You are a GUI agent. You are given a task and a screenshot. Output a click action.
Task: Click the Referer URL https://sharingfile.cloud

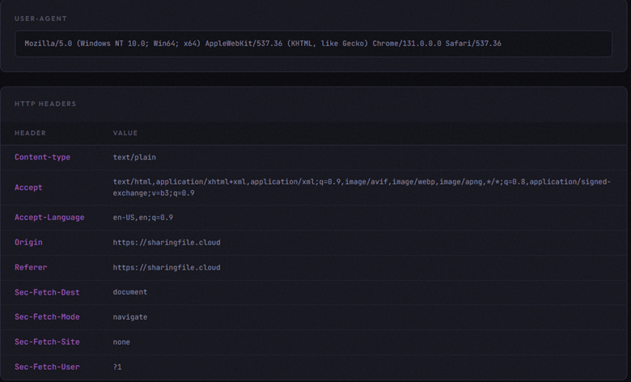coord(167,267)
